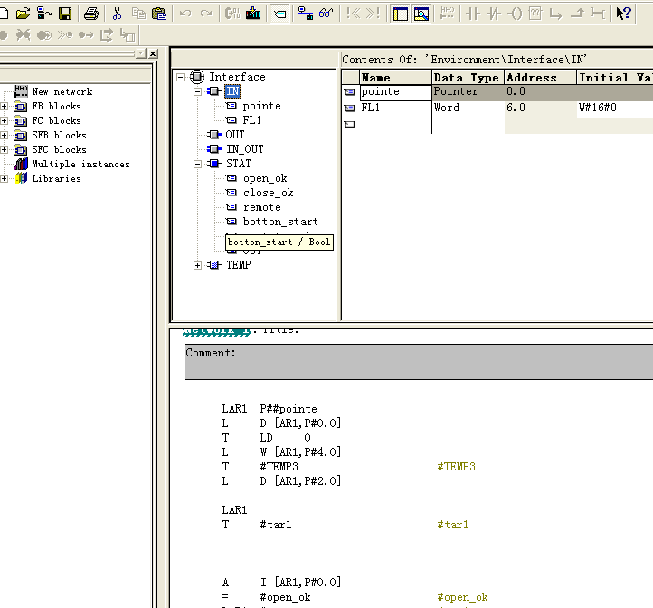
Task: Click the Data Type column header
Action: pos(468,78)
